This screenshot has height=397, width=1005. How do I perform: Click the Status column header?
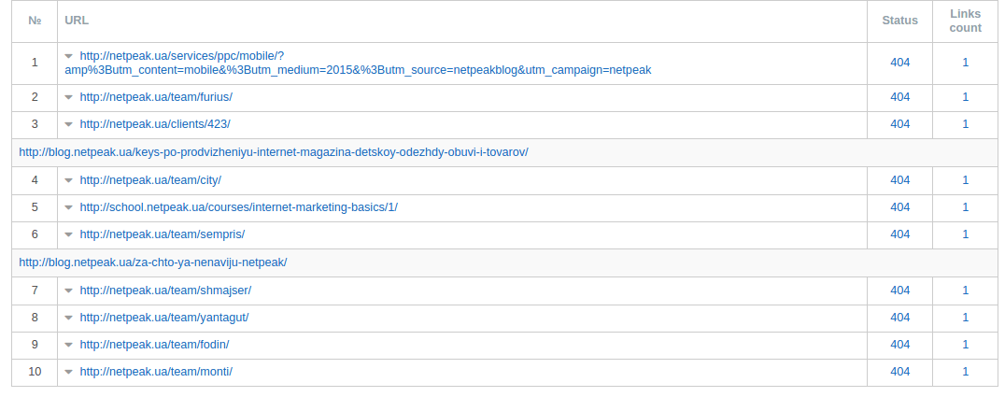899,21
